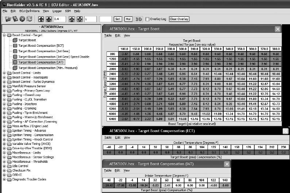
Task: Click the 230 coolant temperature header cell
Action: click(x=283, y=147)
